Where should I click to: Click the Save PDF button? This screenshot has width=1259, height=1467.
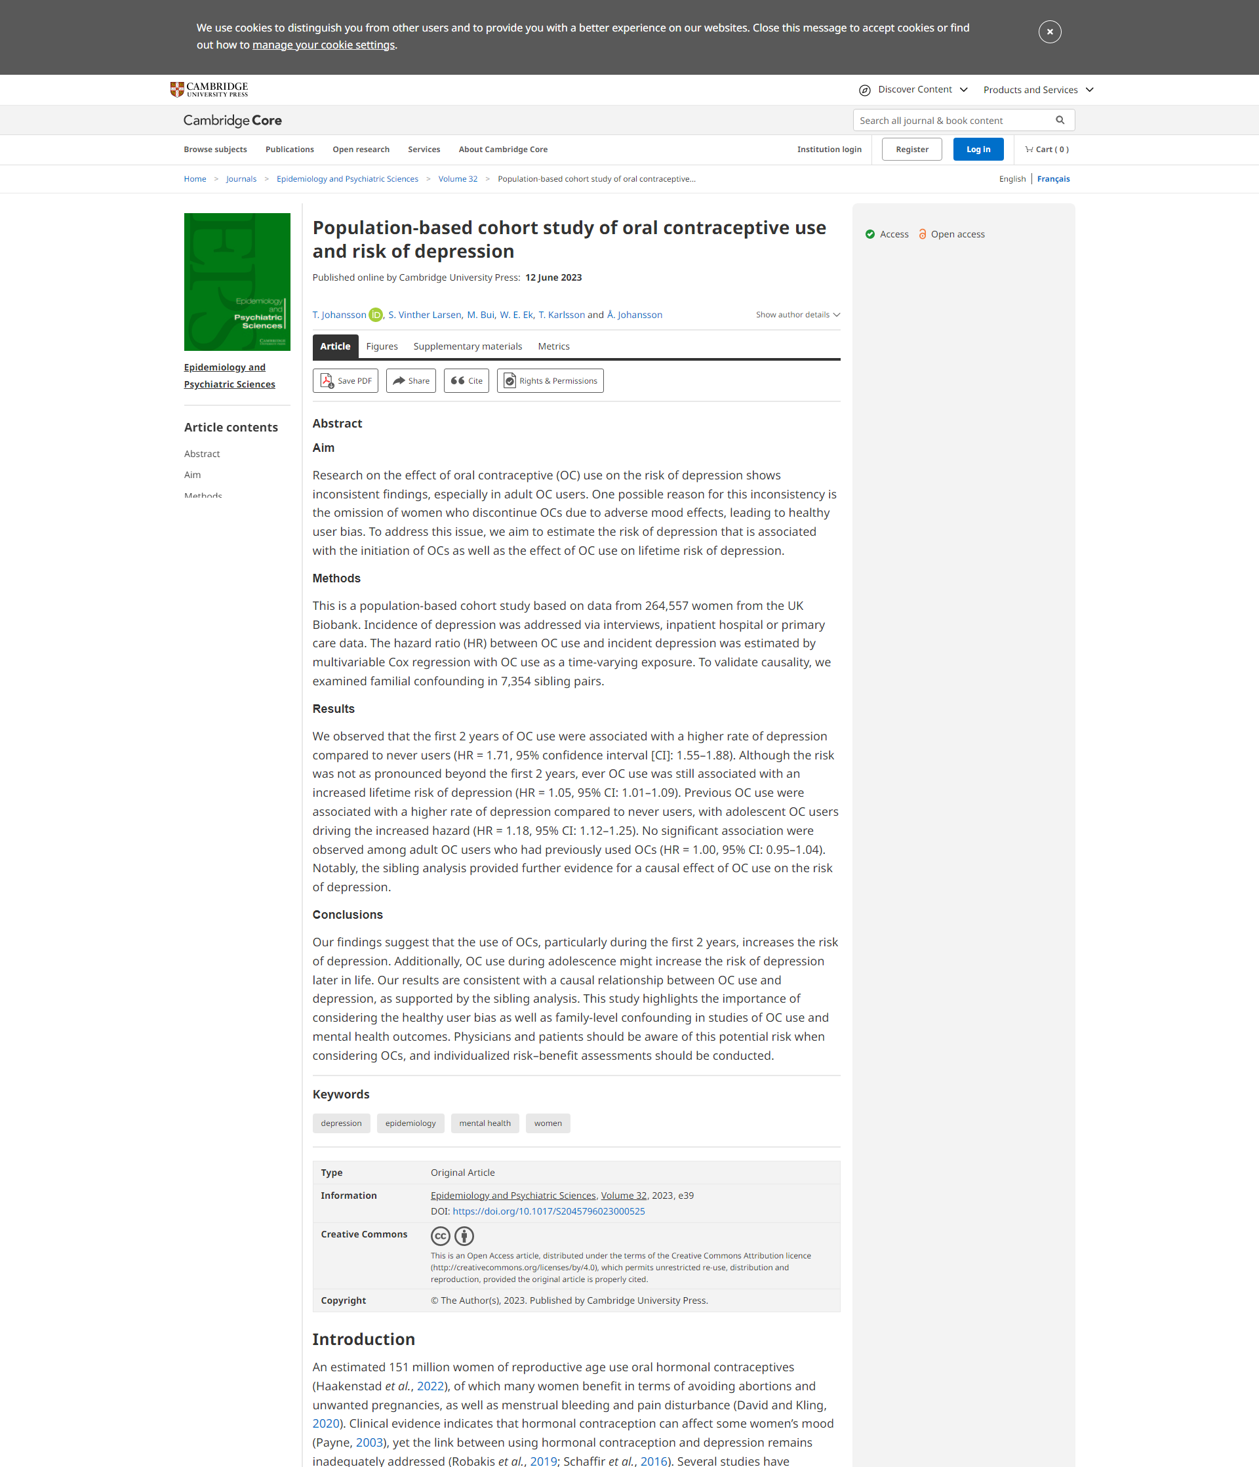point(346,381)
